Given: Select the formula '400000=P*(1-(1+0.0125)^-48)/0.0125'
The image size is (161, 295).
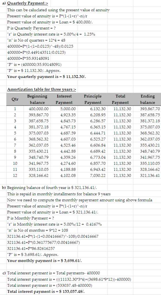Looking at the screenshot, I should click(40, 46).
